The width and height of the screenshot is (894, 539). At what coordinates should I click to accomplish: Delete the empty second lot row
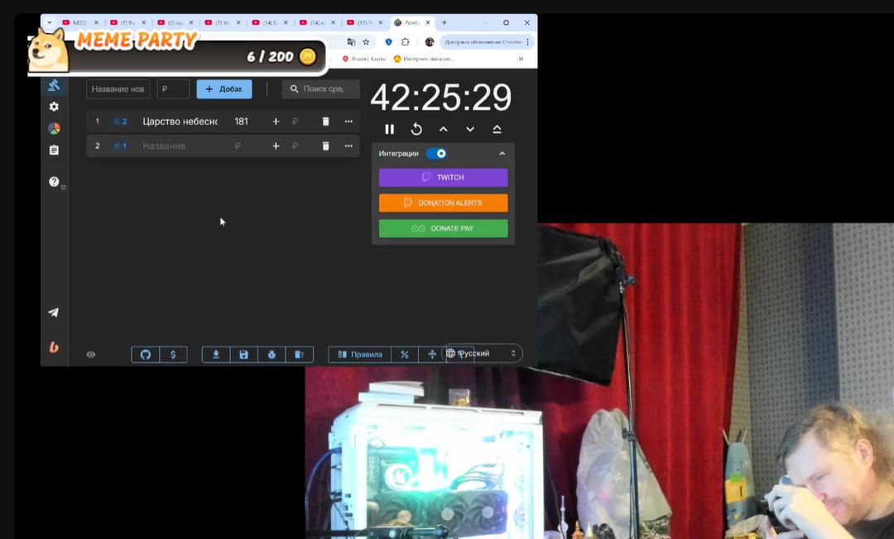click(325, 146)
